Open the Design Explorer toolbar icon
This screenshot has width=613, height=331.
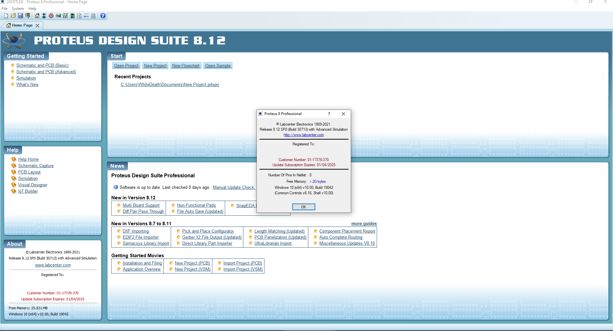[x=72, y=16]
